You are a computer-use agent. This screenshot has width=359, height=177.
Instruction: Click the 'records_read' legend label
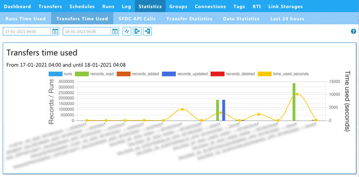click(x=102, y=74)
